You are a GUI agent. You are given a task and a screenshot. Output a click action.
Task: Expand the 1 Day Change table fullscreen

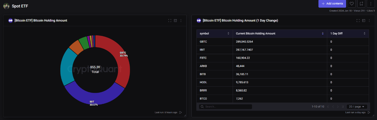tap(358, 21)
